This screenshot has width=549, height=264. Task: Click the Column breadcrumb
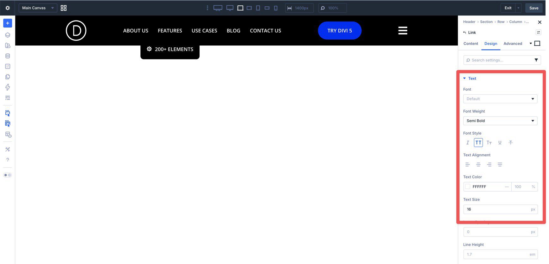tap(515, 22)
